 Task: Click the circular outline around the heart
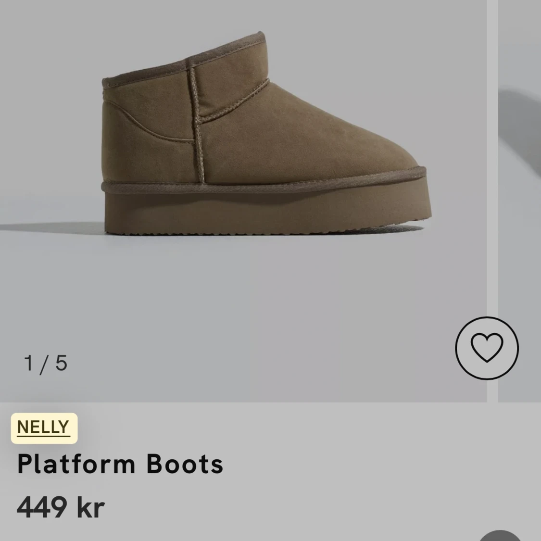[487, 348]
